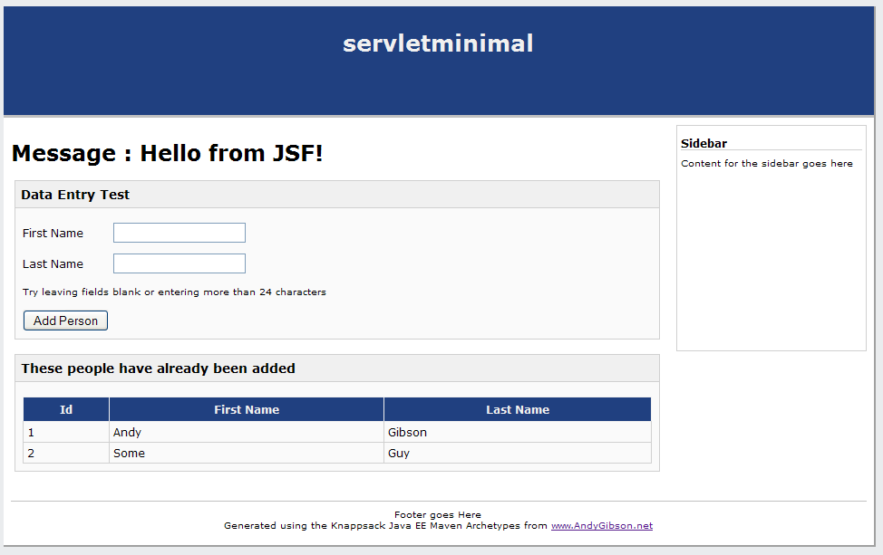Image resolution: width=883 pixels, height=555 pixels.
Task: Click the Add Person button
Action: (65, 321)
